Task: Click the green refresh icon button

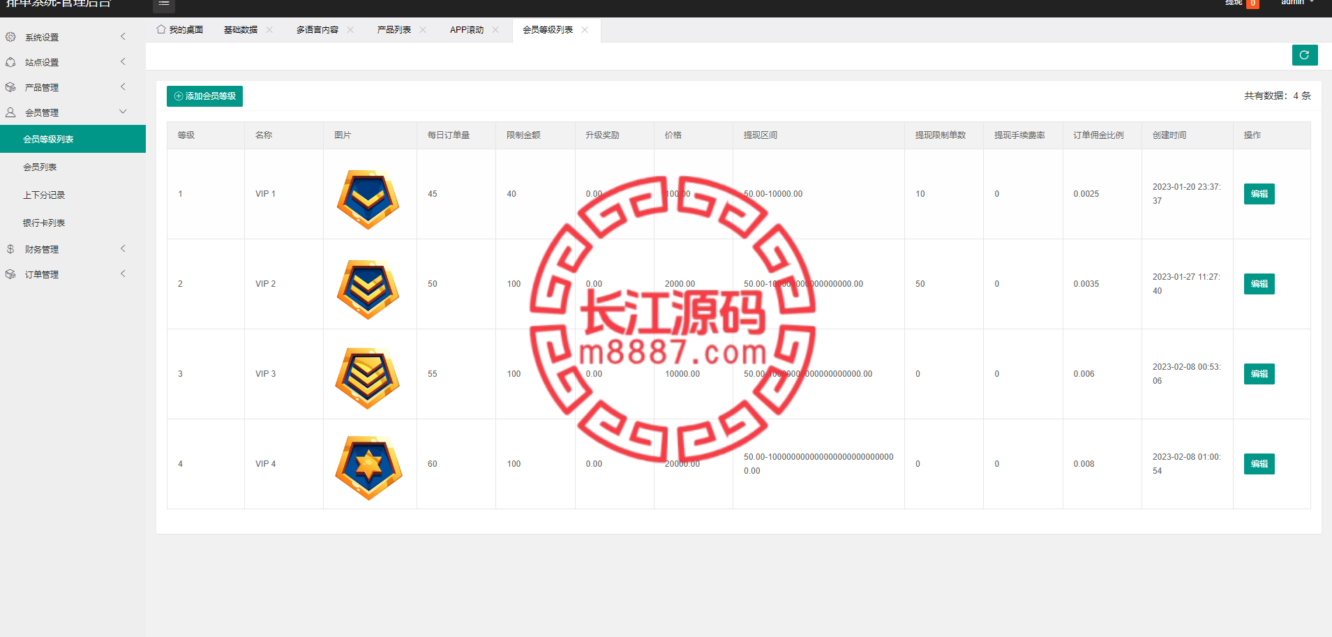Action: (1304, 55)
